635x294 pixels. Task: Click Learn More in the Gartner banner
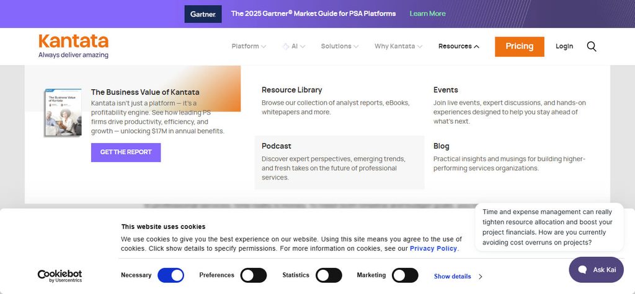pos(427,14)
